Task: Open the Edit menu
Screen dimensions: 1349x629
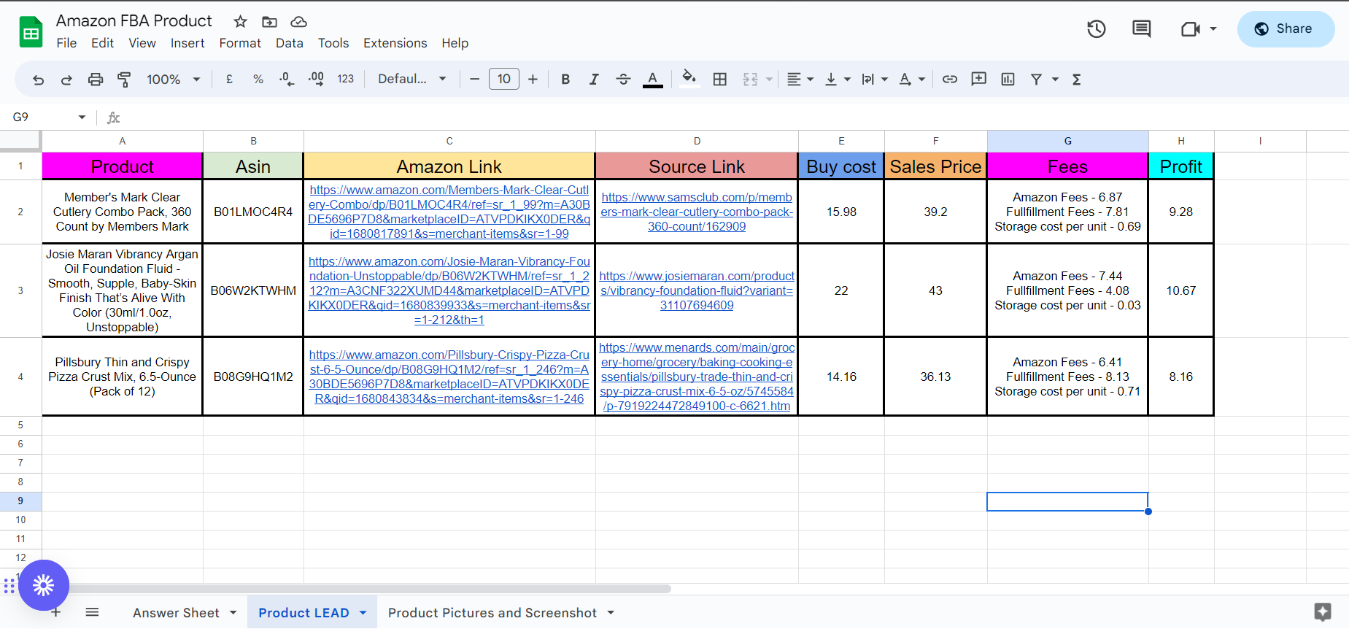Action: point(102,44)
